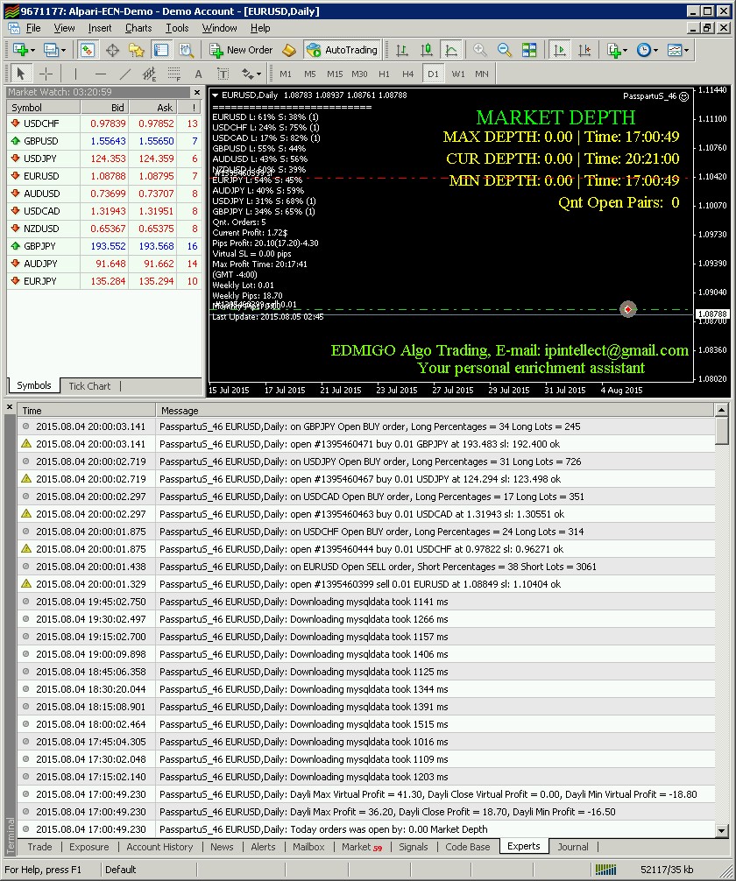Switch timeframe to M5
The image size is (736, 881).
[x=310, y=74]
